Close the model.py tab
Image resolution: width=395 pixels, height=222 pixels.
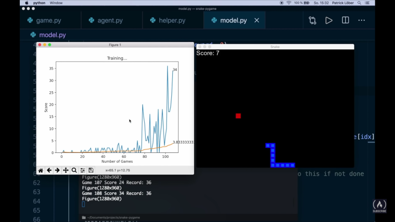point(257,20)
